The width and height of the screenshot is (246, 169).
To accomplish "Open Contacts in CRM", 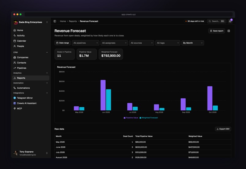I will click(31, 63).
